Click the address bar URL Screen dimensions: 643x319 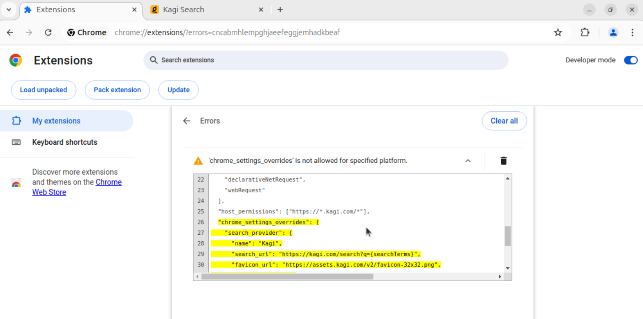coord(227,32)
